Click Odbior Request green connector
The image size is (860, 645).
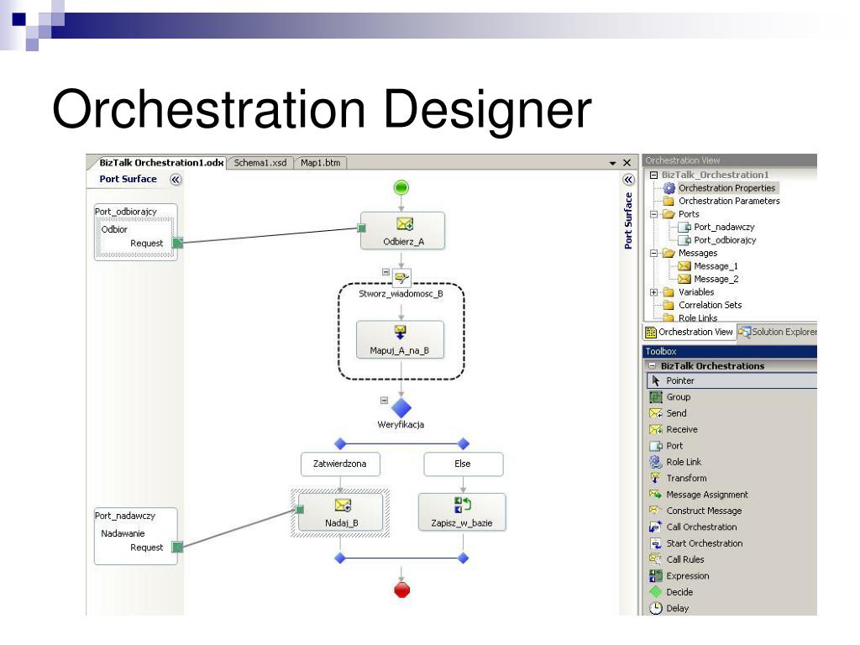tap(178, 243)
